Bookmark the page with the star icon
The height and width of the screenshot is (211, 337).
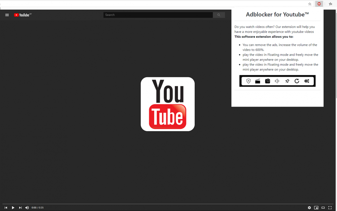click(310, 4)
